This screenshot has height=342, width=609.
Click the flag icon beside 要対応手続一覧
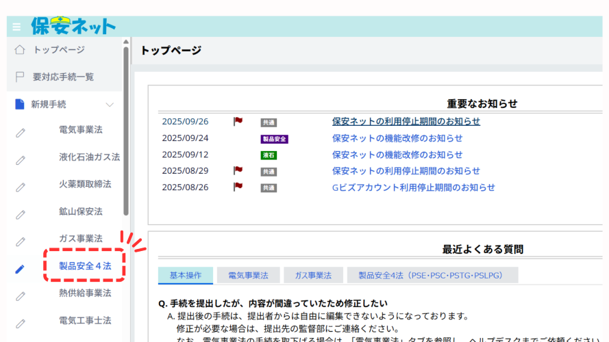(20, 77)
